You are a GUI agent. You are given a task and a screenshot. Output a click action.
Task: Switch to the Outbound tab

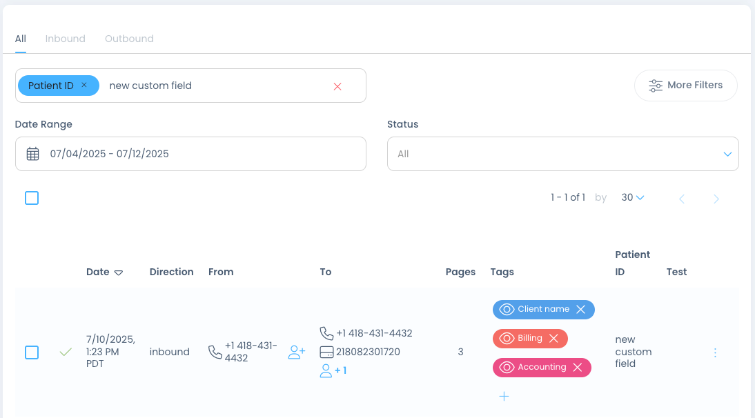pos(129,39)
